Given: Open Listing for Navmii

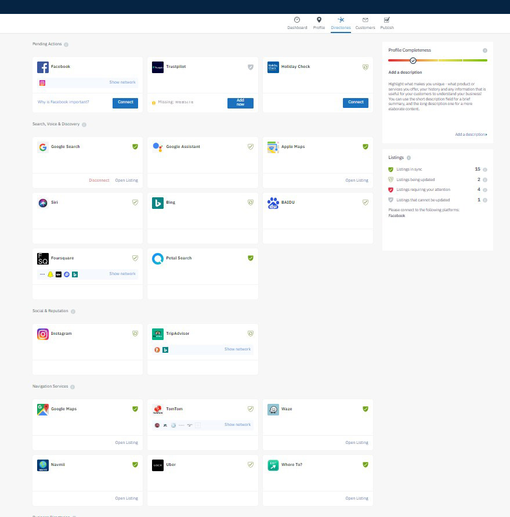Looking at the screenshot, I should [126, 498].
